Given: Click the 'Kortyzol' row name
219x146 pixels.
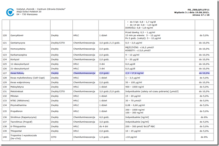Looking at the screenshot, I should (15, 60).
